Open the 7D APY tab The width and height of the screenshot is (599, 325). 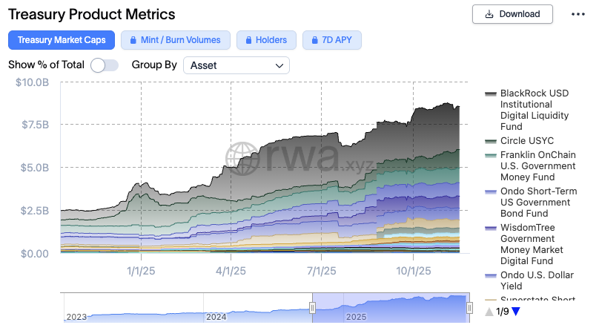(x=332, y=40)
